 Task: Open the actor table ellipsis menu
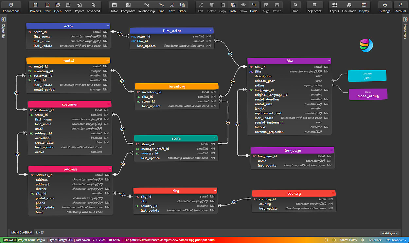[107, 26]
